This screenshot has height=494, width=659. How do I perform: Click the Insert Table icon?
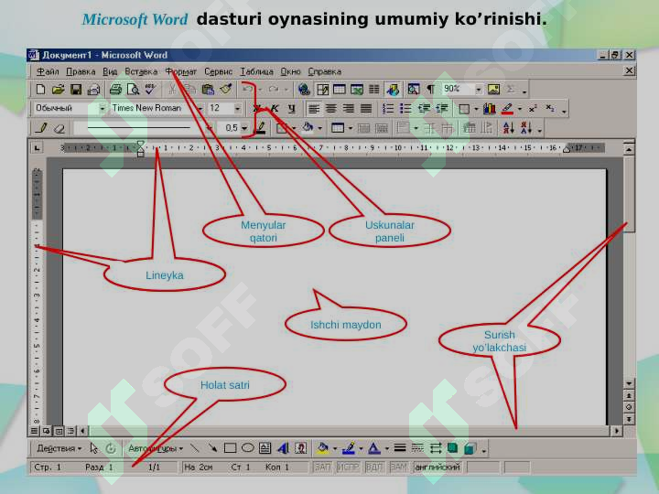pyautogui.click(x=340, y=89)
